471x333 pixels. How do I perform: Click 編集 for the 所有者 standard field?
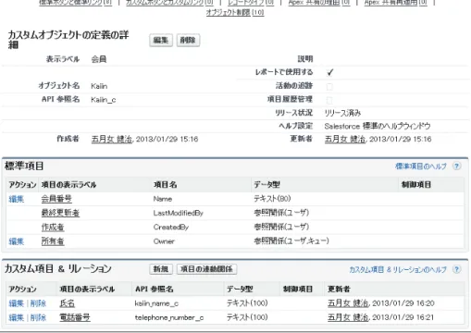[x=17, y=241]
